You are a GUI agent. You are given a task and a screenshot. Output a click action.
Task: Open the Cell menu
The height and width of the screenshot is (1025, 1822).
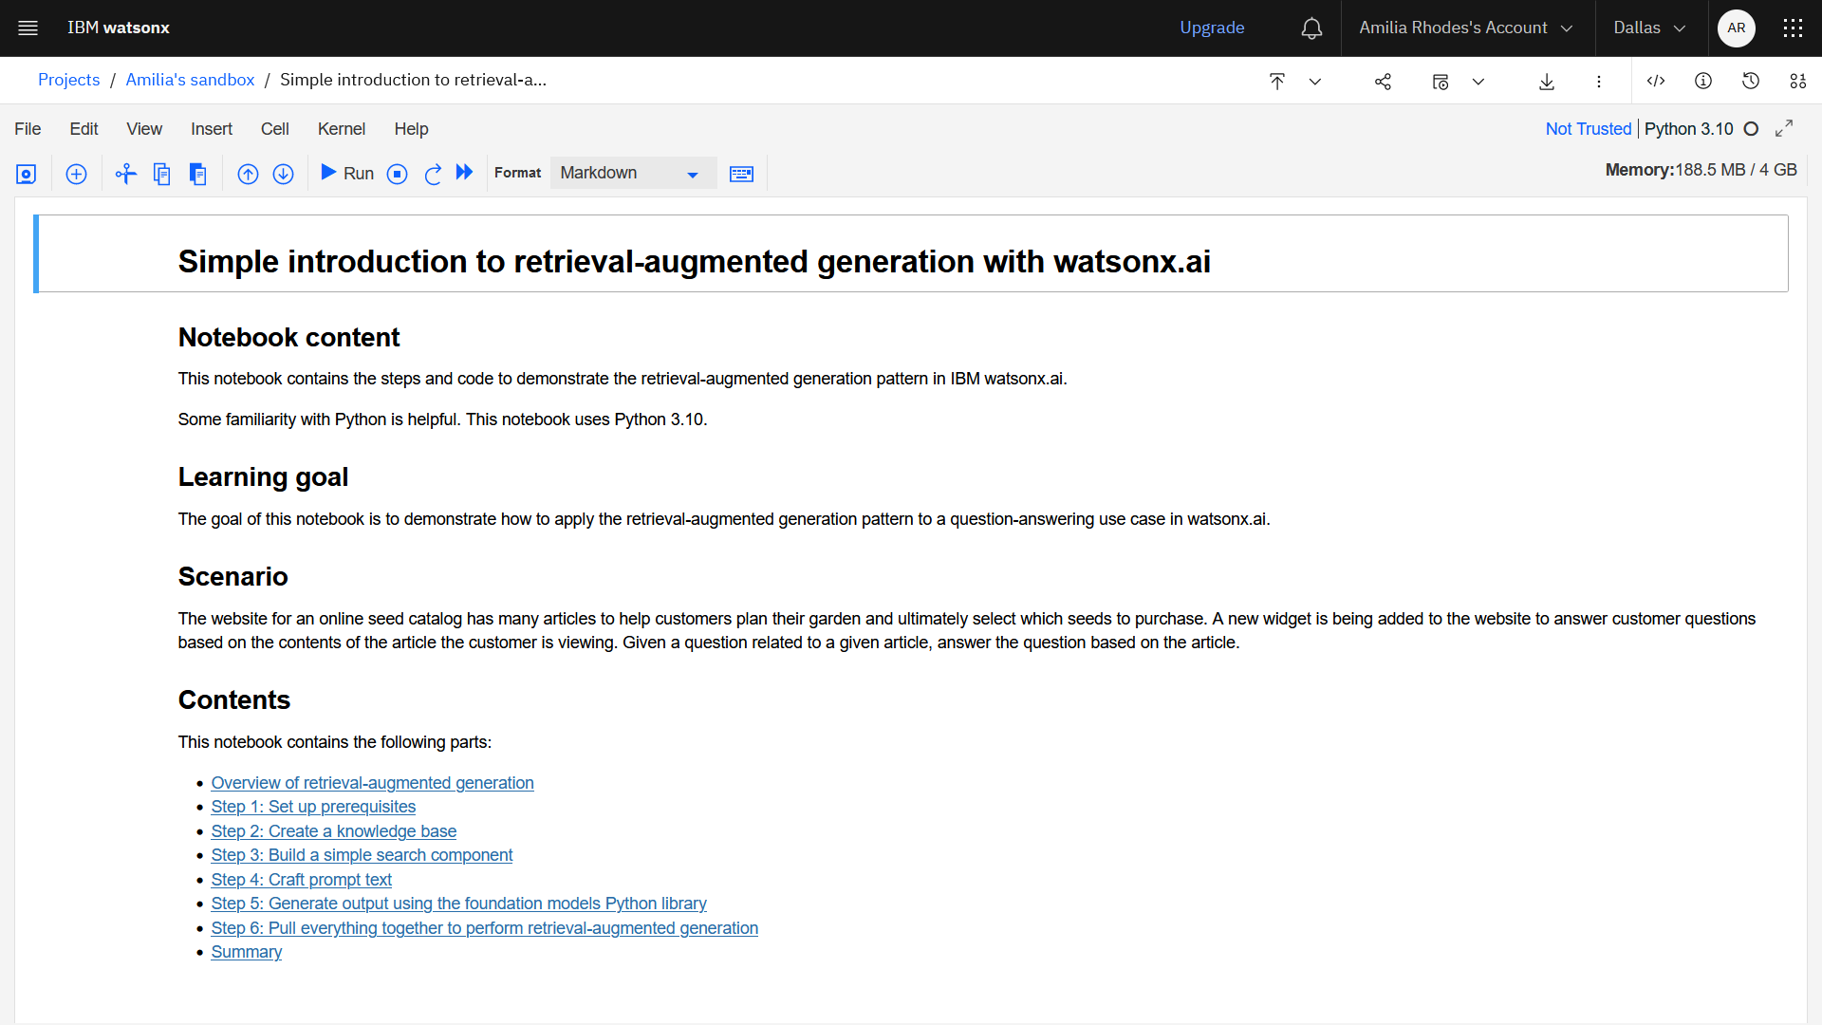point(274,128)
